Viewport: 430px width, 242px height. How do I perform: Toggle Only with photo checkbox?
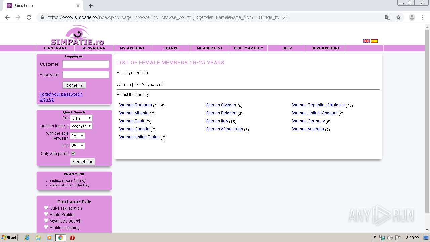73,153
